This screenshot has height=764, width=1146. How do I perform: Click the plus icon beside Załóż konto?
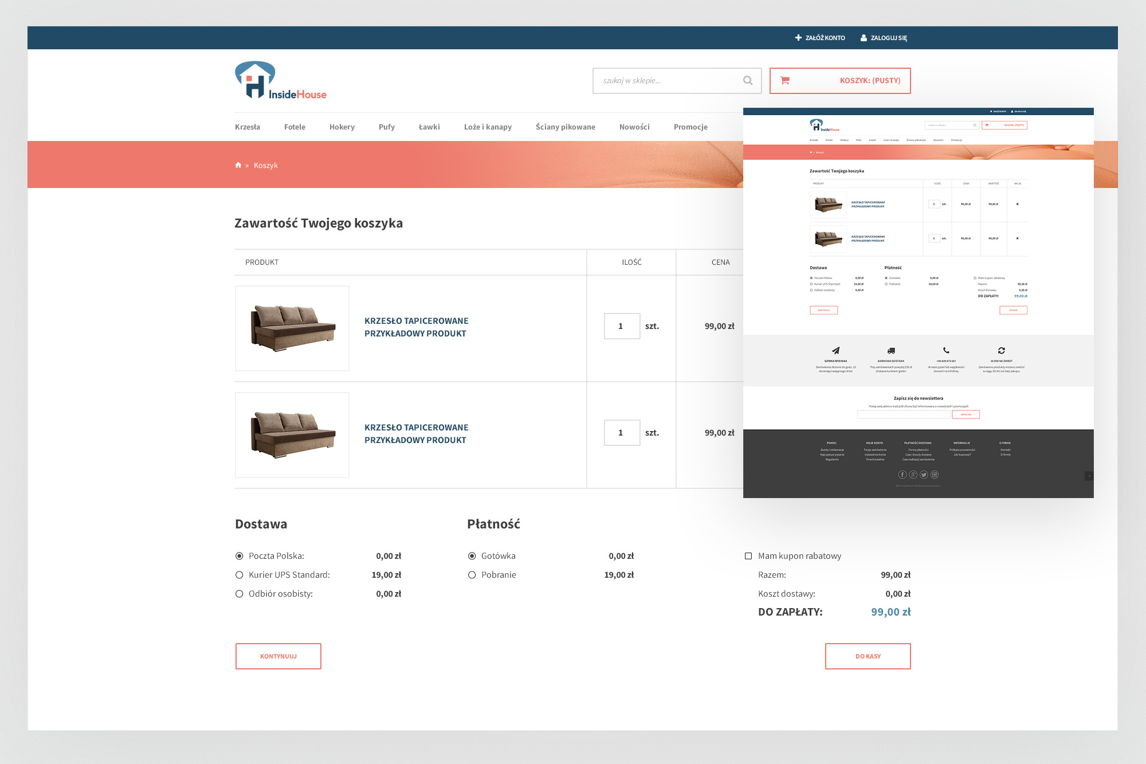[x=798, y=38]
